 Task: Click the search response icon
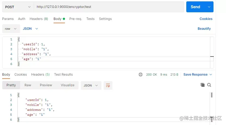[x=209, y=85]
